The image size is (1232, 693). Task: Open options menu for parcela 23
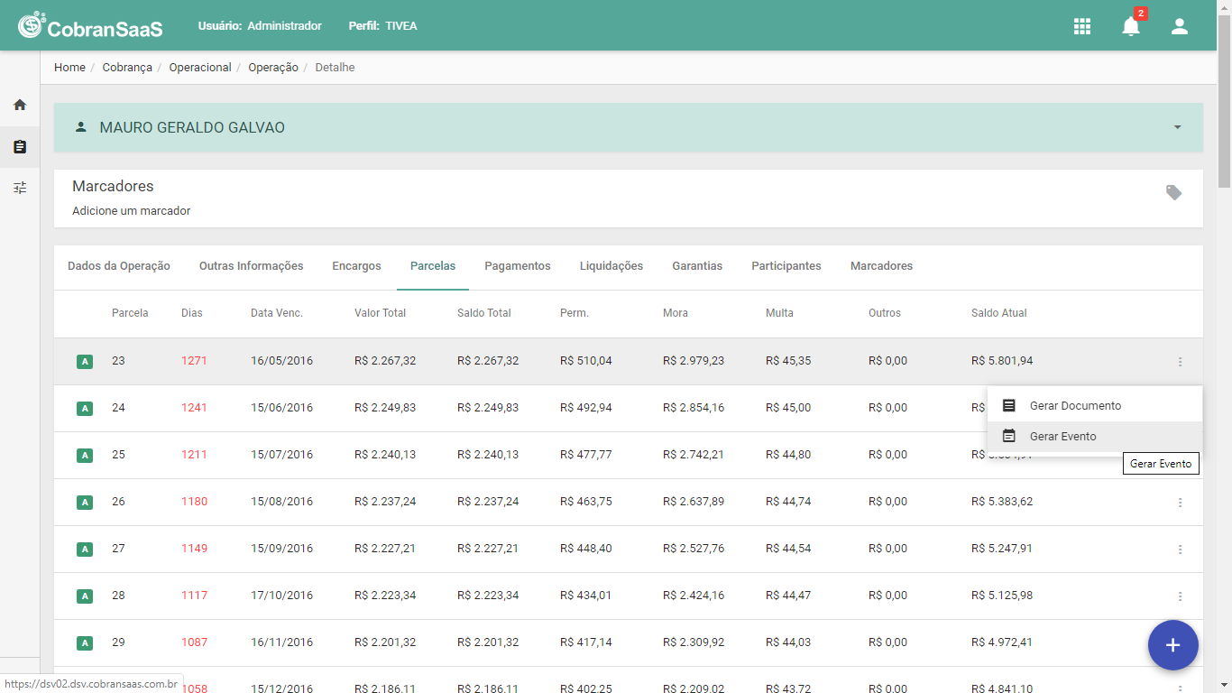coord(1180,361)
